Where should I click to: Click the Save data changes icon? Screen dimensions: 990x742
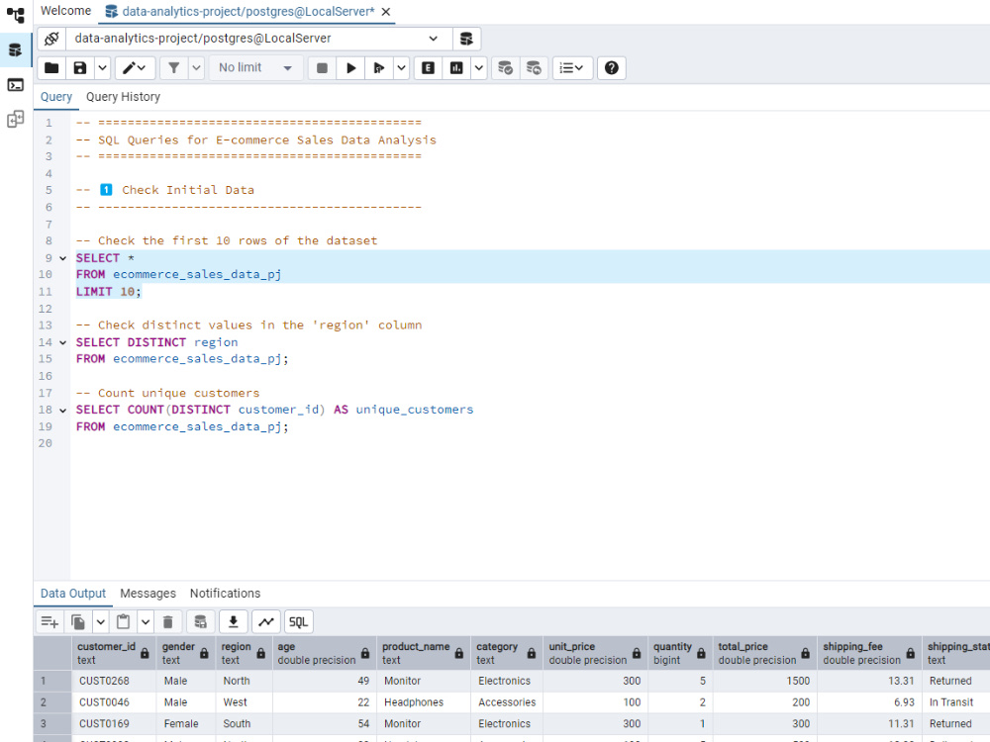tap(200, 622)
